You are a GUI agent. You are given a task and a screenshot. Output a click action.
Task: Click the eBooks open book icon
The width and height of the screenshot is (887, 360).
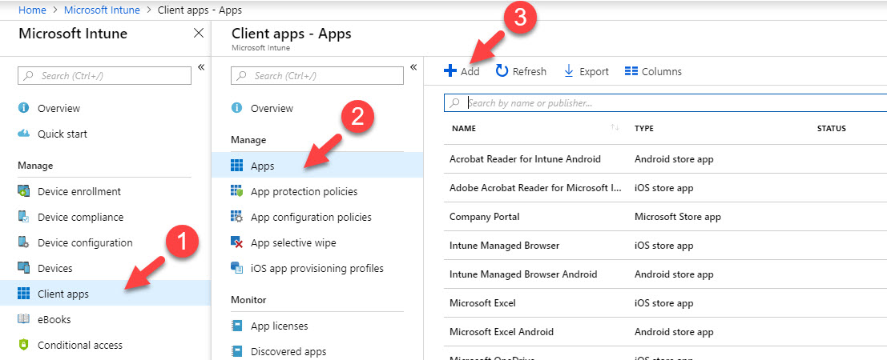tap(24, 319)
